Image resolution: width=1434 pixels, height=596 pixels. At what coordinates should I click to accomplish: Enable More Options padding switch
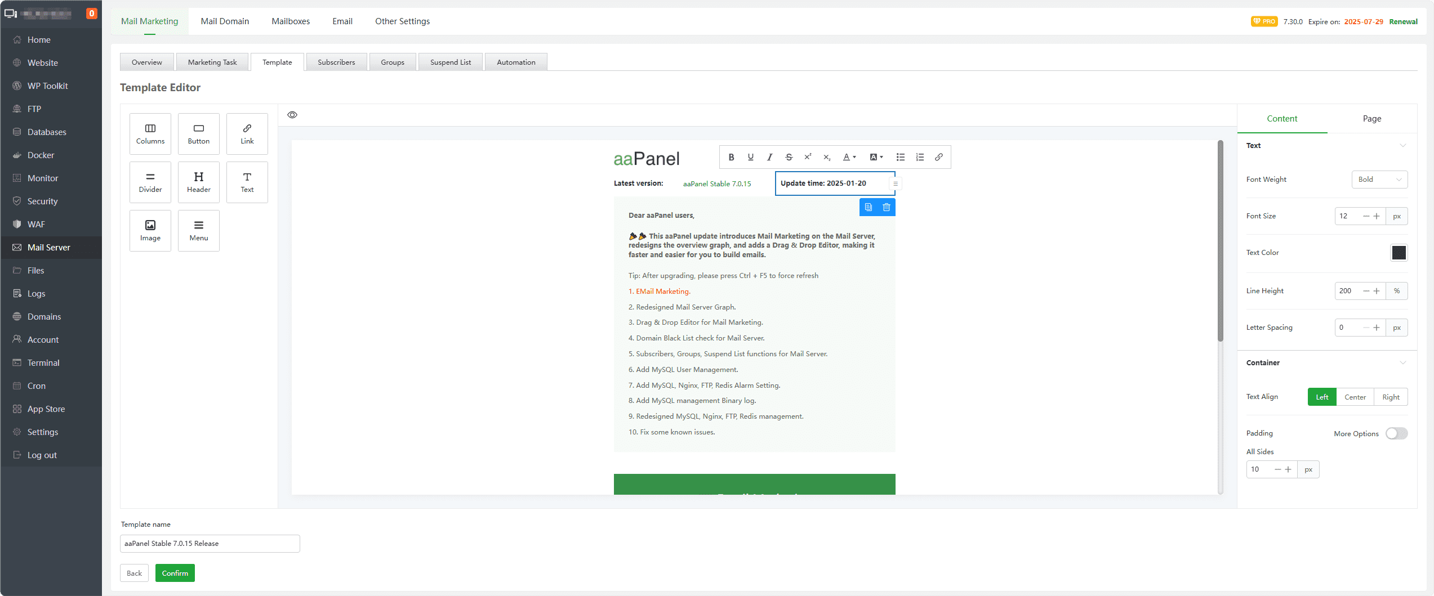coord(1396,433)
